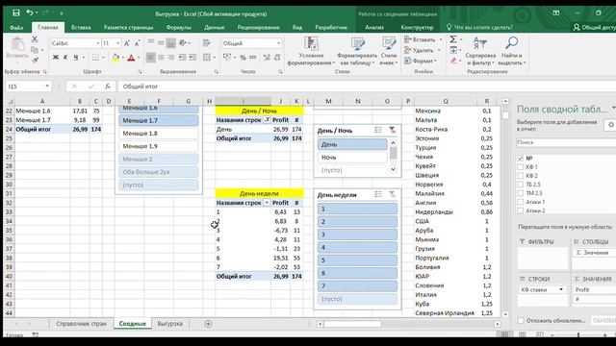Click the Format Painter brush icon
The height and width of the screenshot is (346, 616).
tap(35, 60)
